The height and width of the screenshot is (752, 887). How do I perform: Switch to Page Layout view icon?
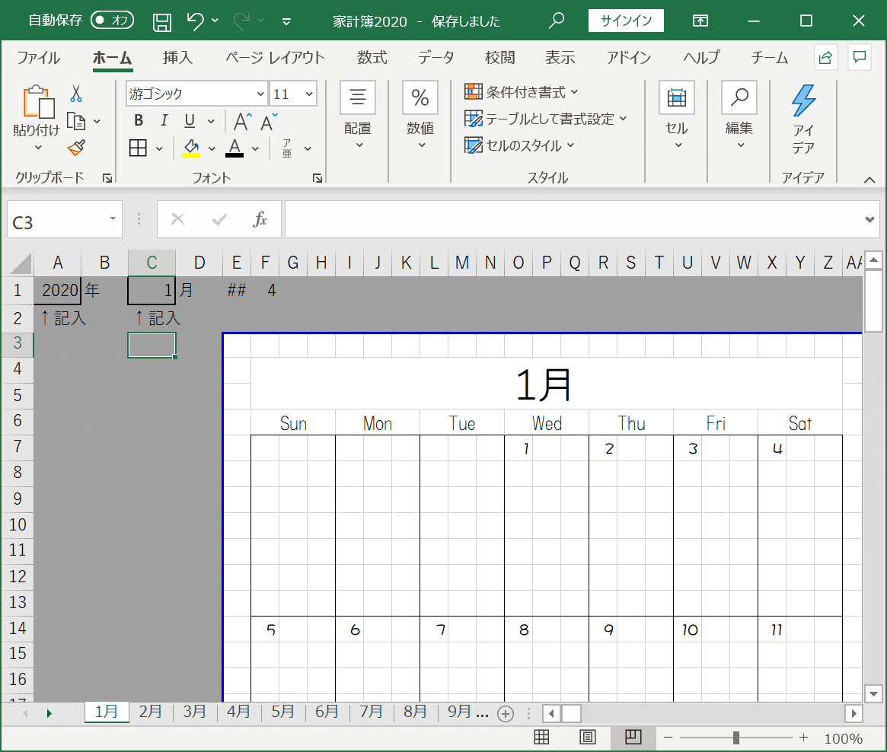point(587,738)
